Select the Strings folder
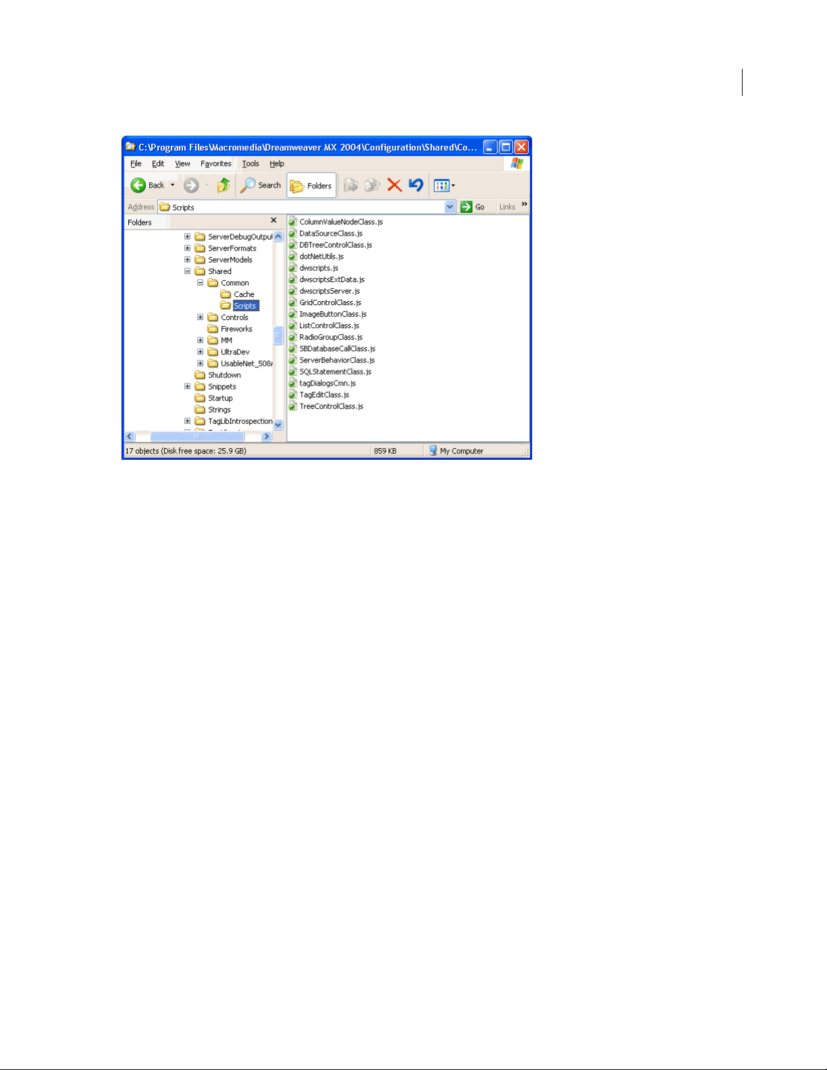827x1070 pixels. click(213, 409)
